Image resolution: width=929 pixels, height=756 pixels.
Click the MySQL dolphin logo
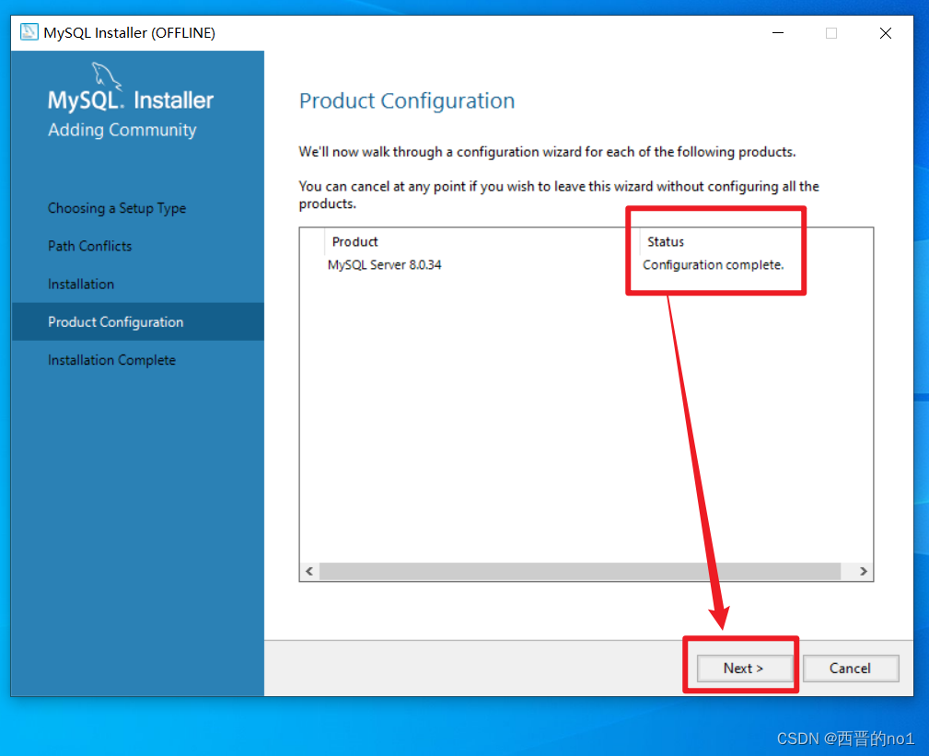pyautogui.click(x=106, y=77)
